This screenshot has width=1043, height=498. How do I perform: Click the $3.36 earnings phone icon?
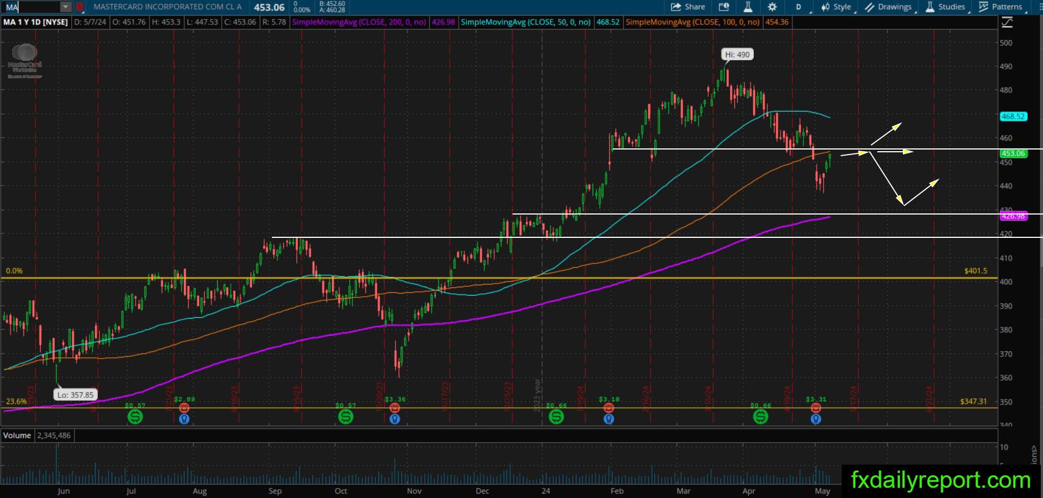click(x=395, y=409)
